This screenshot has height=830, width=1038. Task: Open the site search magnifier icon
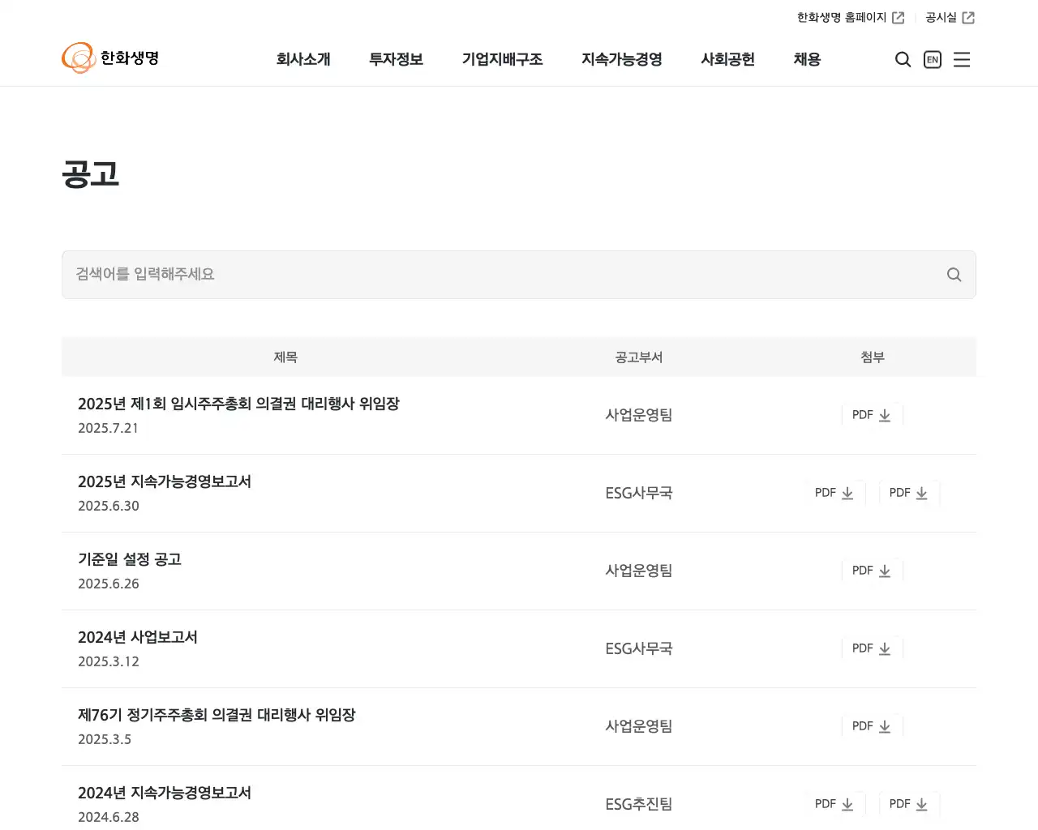point(903,59)
